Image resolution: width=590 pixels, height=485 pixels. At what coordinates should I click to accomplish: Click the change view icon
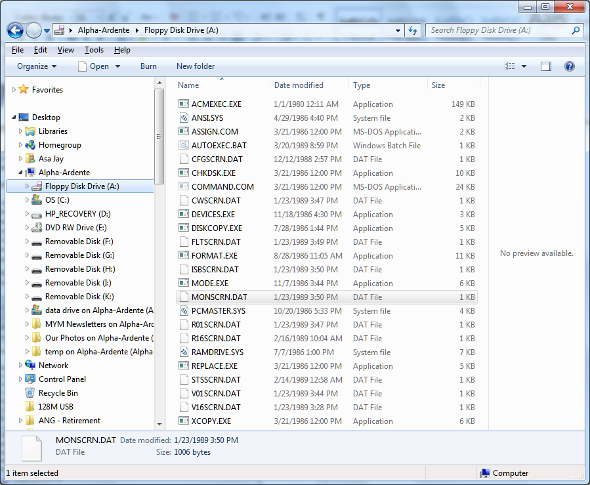click(x=510, y=66)
